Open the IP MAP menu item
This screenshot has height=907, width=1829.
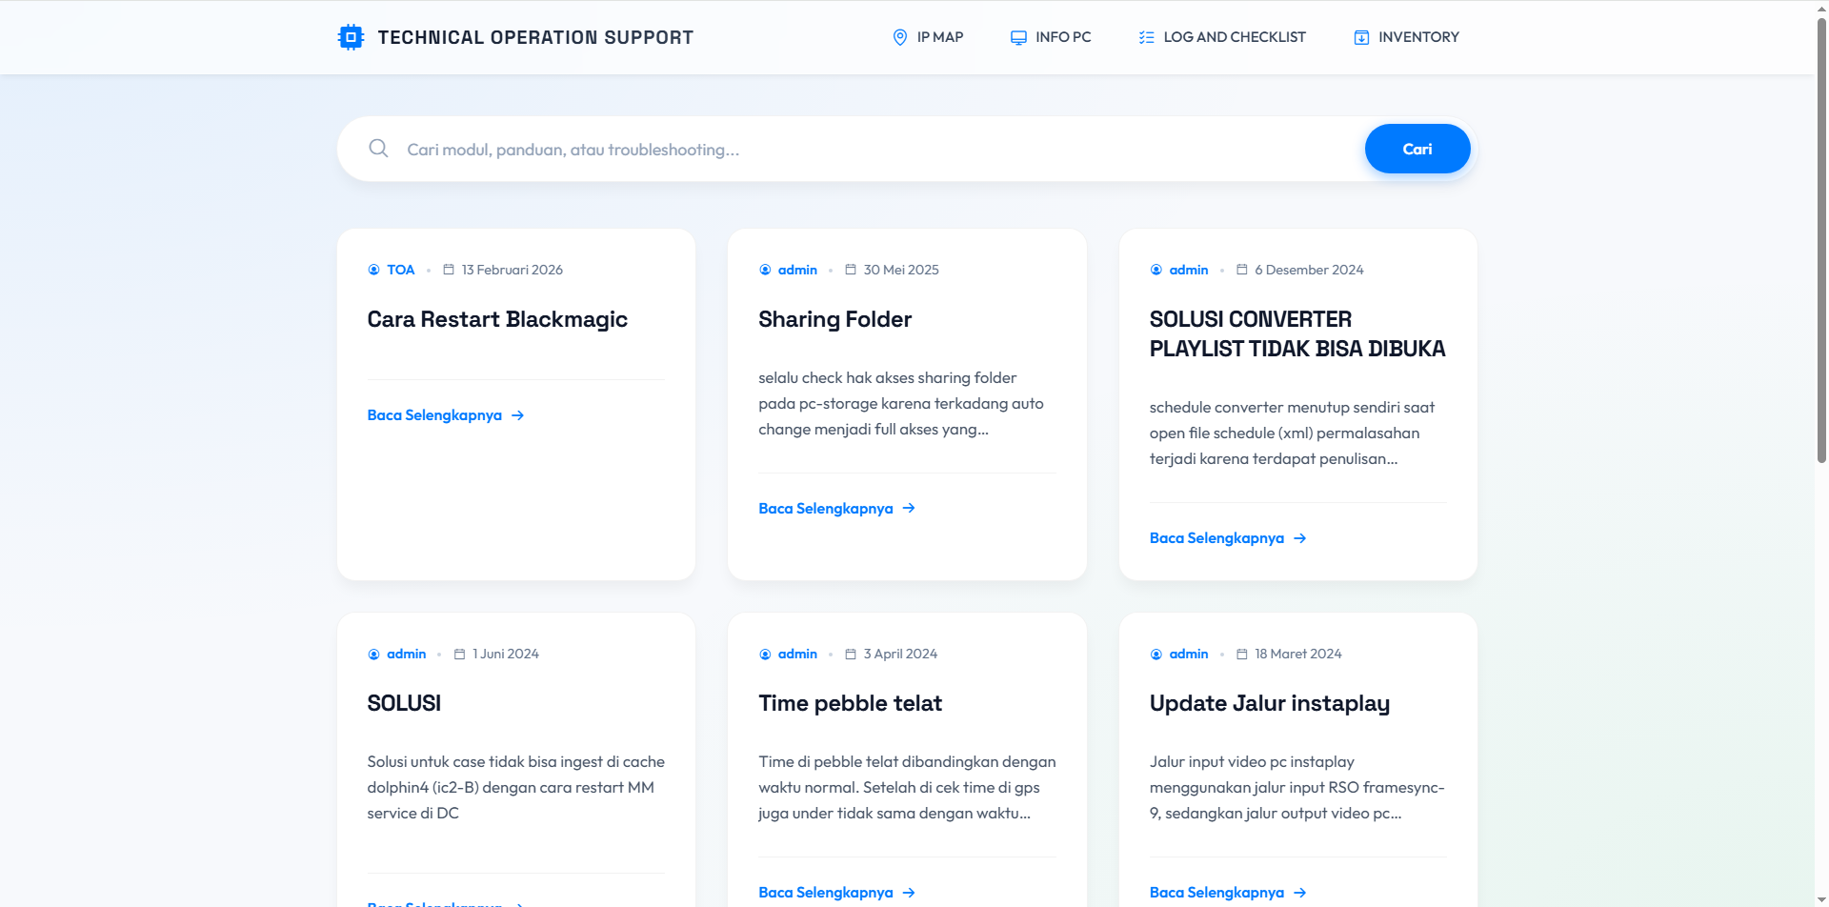[x=939, y=37]
